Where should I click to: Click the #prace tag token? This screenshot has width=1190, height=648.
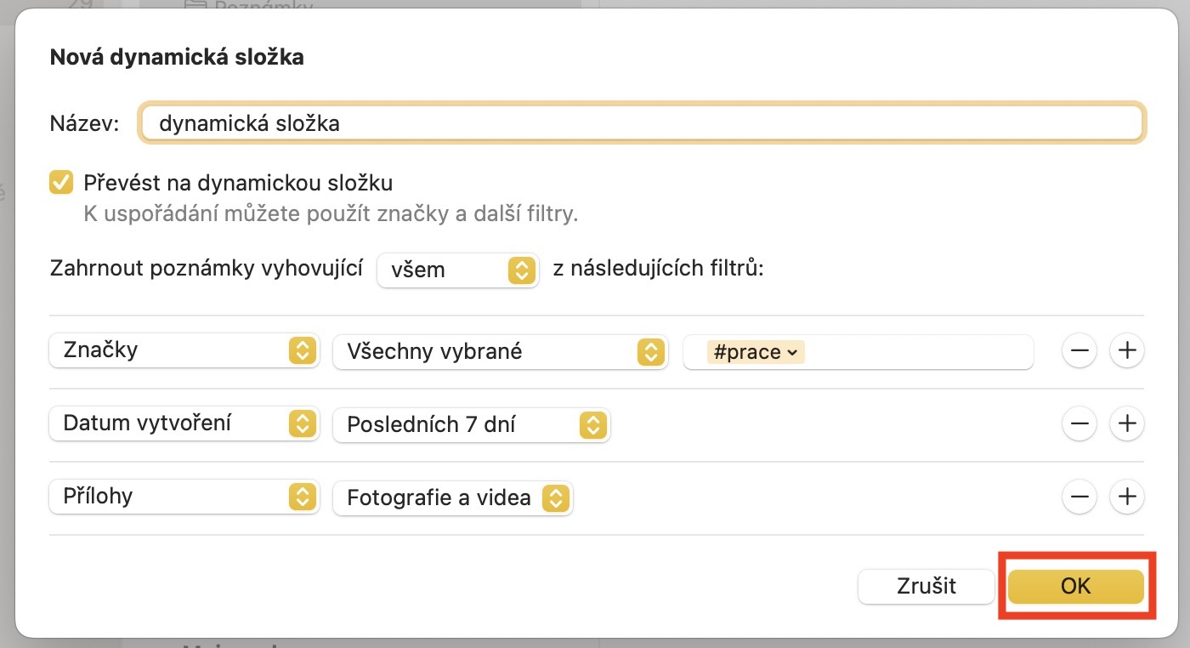click(755, 352)
